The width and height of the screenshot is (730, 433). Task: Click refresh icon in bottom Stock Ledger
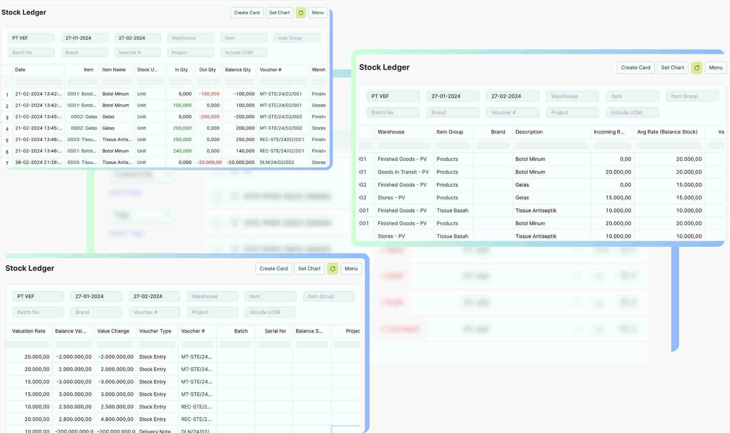pos(333,269)
